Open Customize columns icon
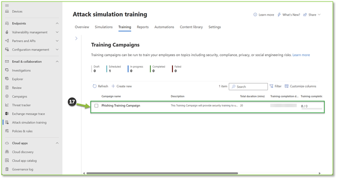This screenshot has width=337, height=179. (x=287, y=86)
